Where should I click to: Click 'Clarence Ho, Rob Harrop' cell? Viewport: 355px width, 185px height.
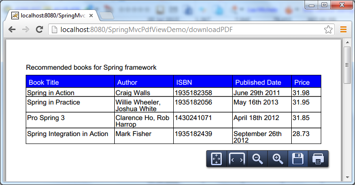(x=144, y=121)
